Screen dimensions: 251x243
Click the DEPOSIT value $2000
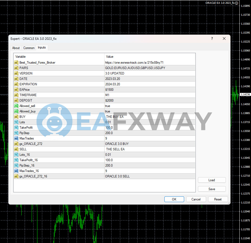(x=109, y=101)
